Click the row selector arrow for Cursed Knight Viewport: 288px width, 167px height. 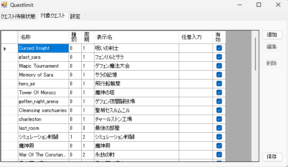(x=5, y=49)
